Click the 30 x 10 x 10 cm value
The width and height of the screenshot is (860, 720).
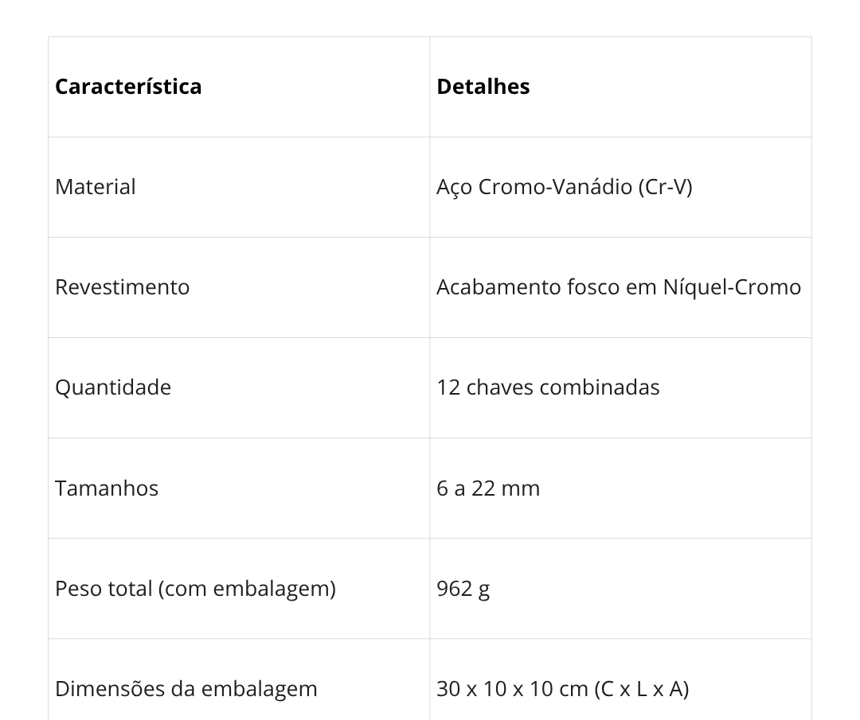tap(512, 689)
